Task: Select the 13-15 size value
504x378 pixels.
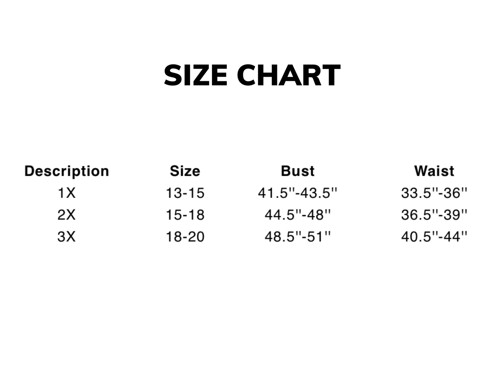Action: [x=185, y=193]
